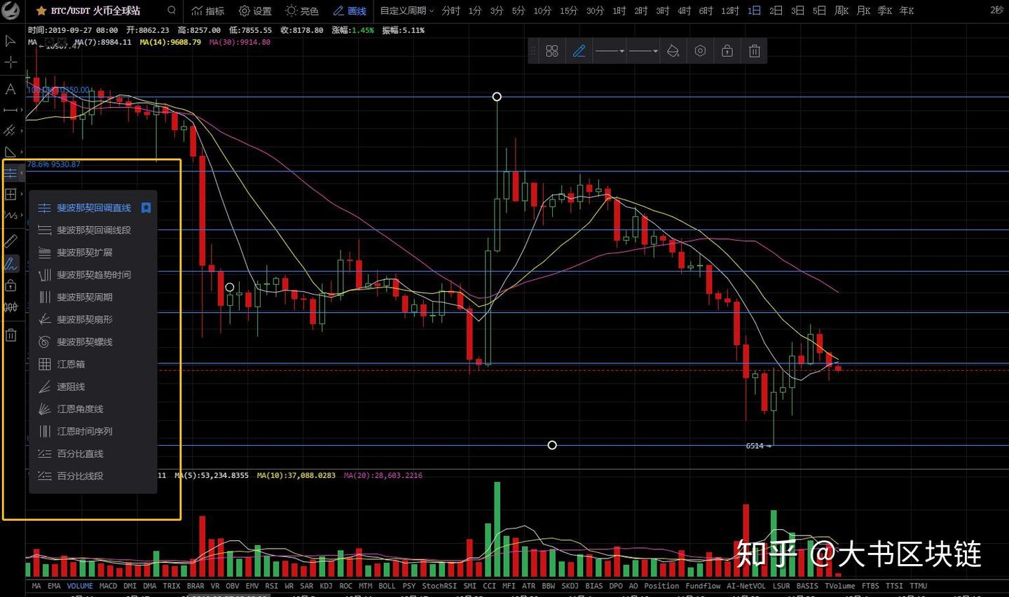Select the triangle shape tool

coord(11,152)
